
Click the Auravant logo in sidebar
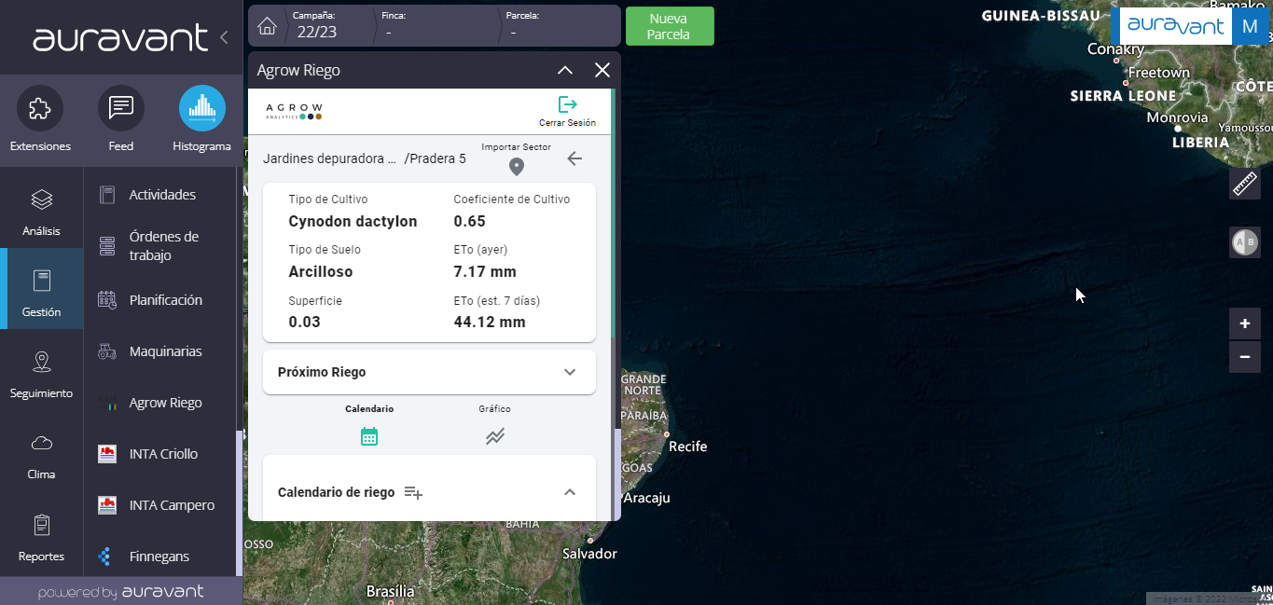[x=120, y=38]
